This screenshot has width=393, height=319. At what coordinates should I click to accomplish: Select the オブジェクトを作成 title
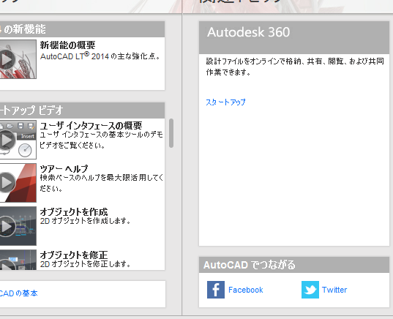74,211
